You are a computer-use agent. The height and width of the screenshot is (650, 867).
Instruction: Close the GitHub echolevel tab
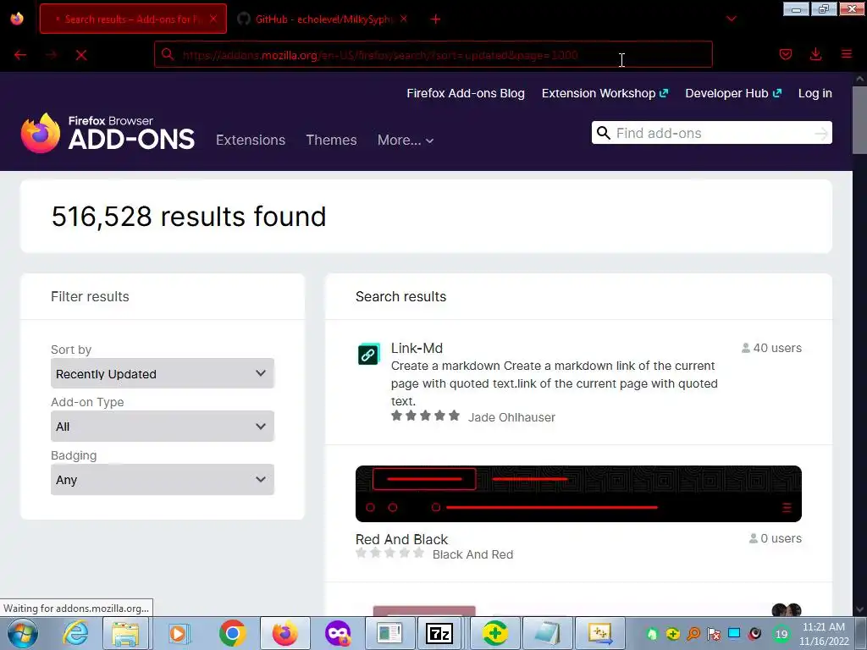(x=404, y=19)
